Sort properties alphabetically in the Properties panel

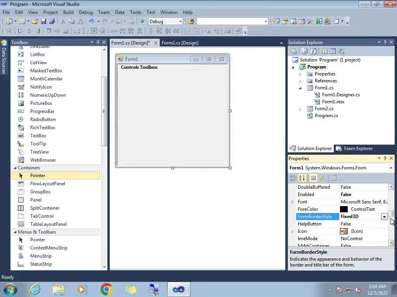[302, 178]
